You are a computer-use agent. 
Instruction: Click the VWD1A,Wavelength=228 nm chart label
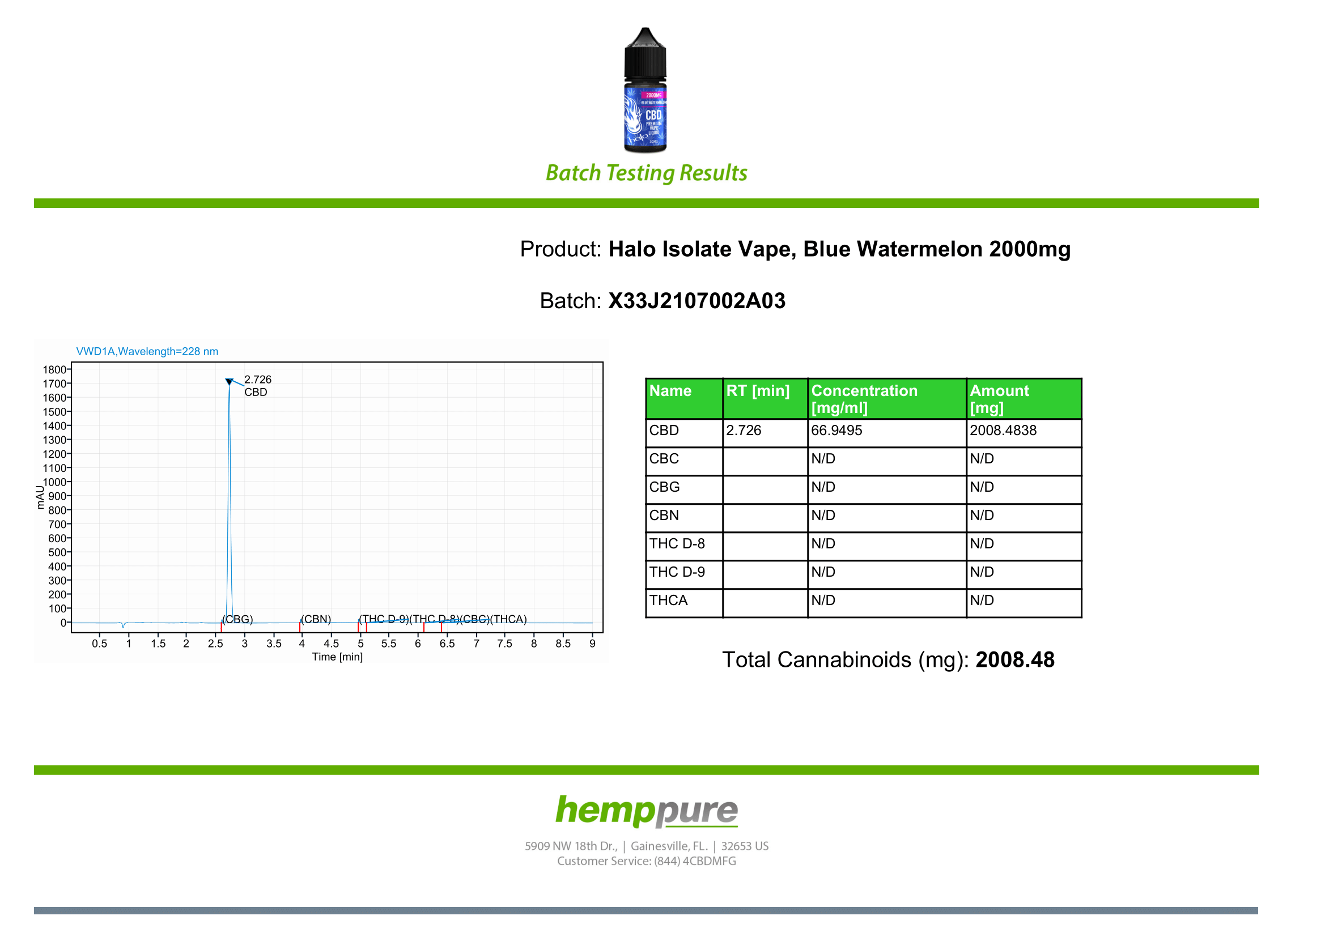(x=147, y=351)
